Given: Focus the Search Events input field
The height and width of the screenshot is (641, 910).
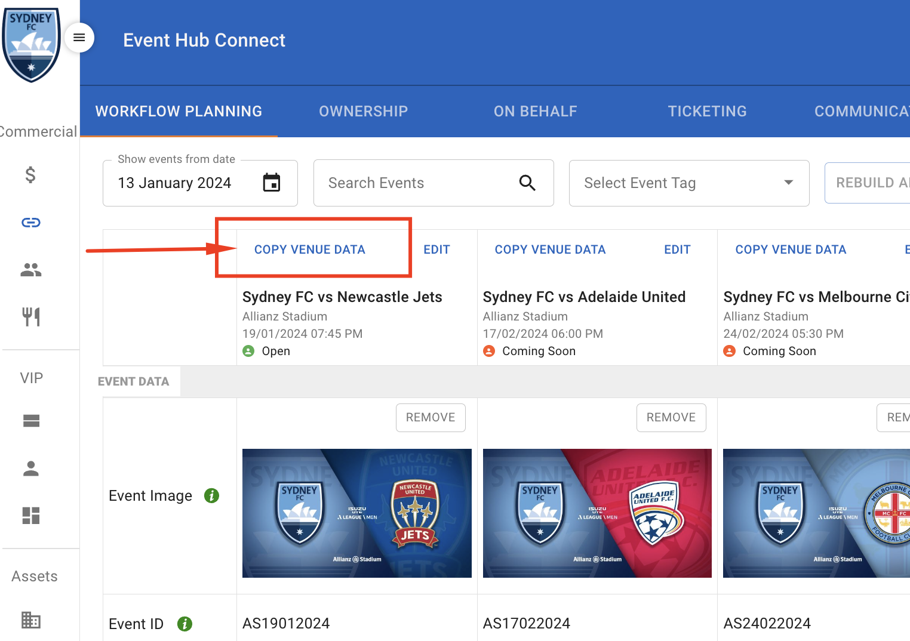Looking at the screenshot, I should (x=434, y=183).
